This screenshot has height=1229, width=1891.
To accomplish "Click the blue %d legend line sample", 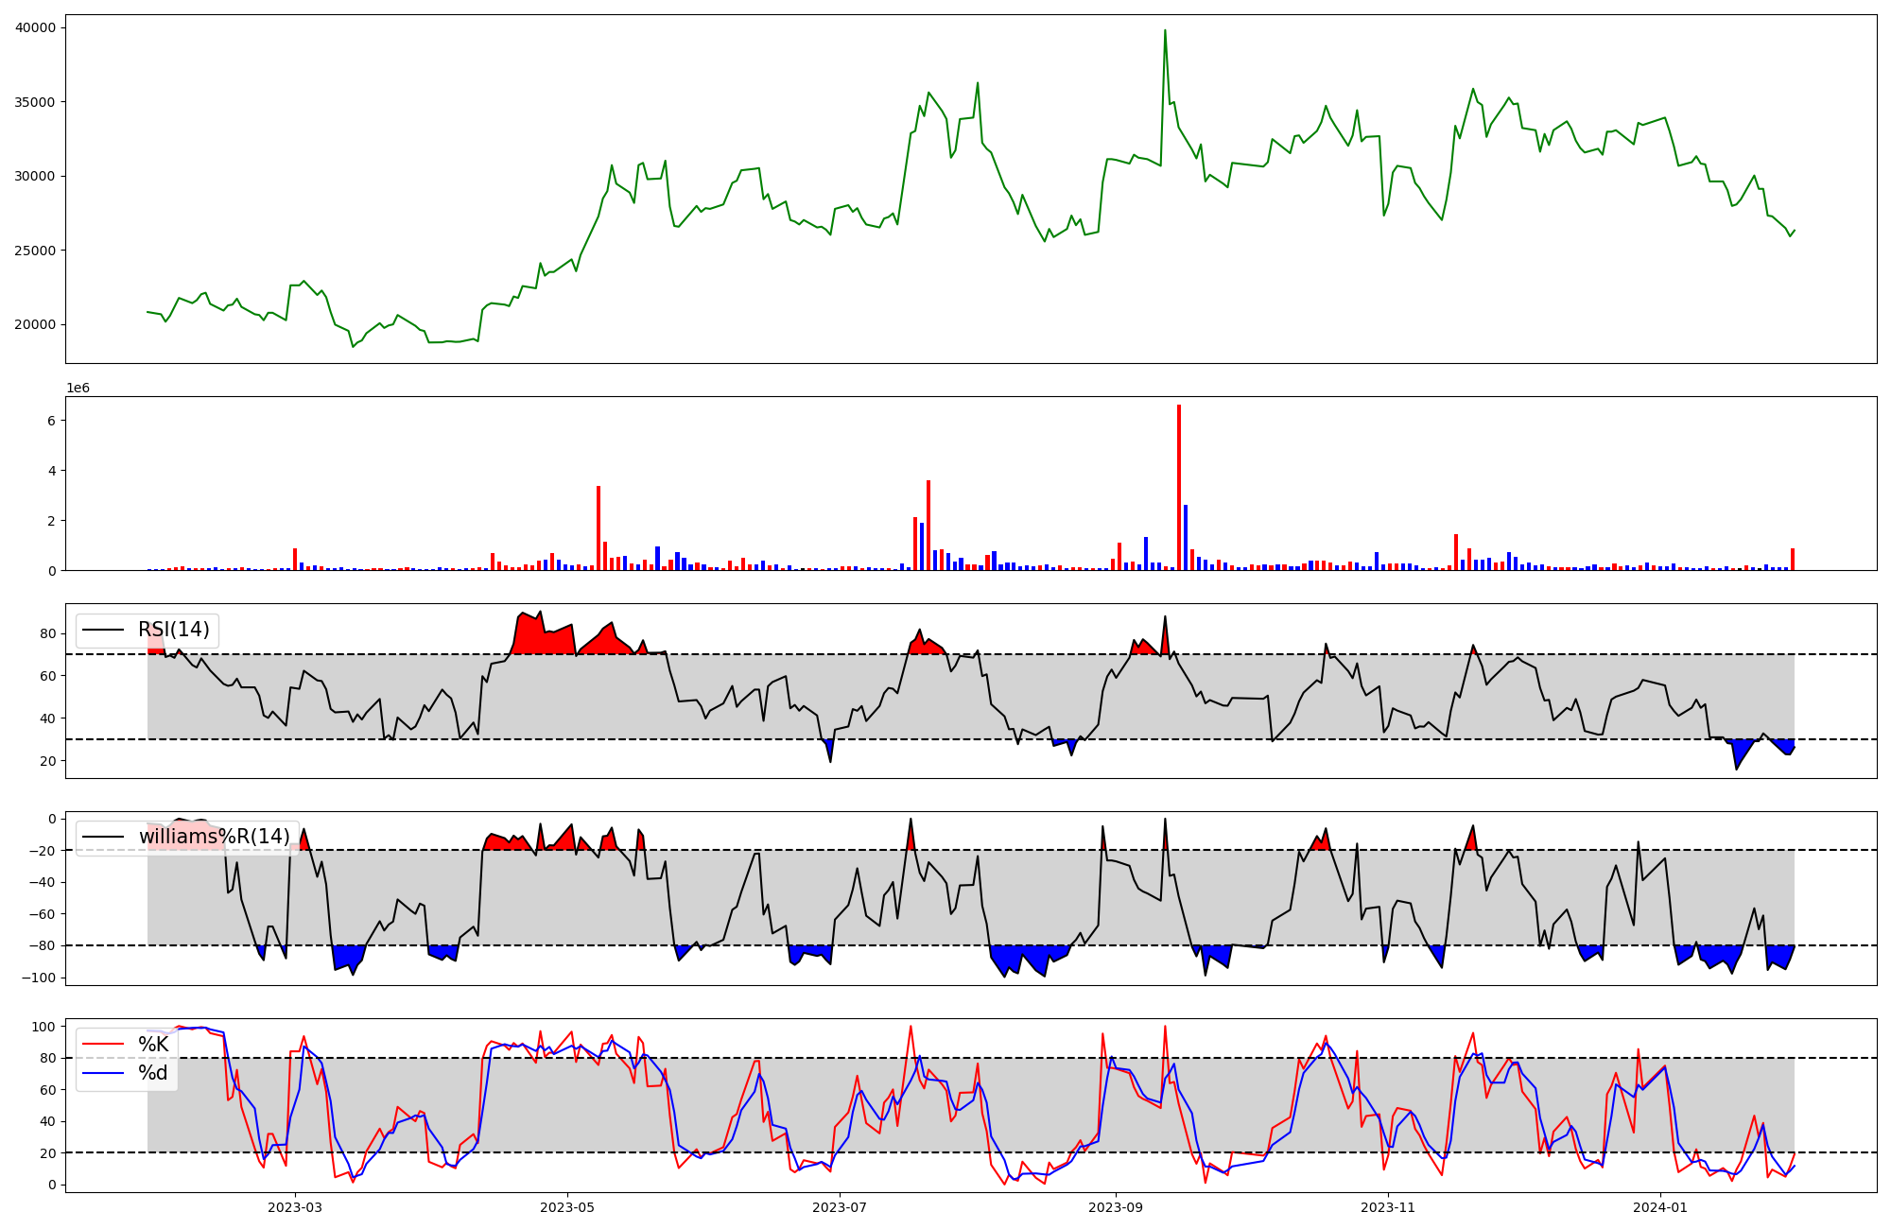I will tap(103, 1073).
